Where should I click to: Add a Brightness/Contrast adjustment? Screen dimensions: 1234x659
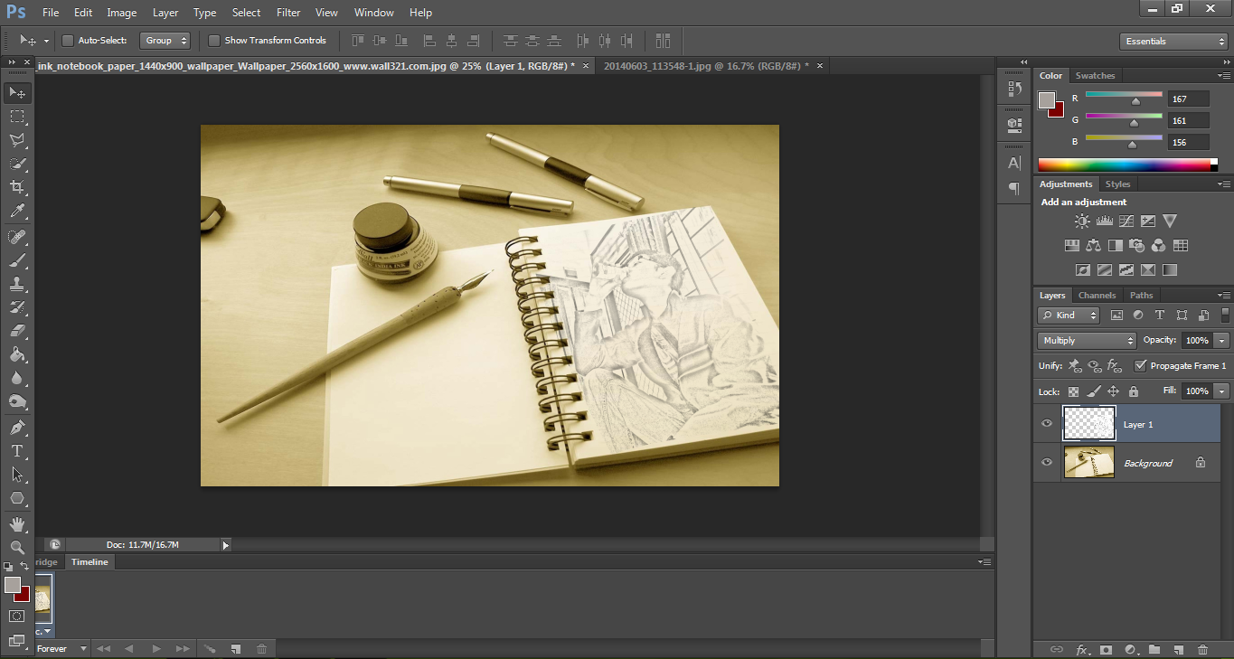point(1082,221)
